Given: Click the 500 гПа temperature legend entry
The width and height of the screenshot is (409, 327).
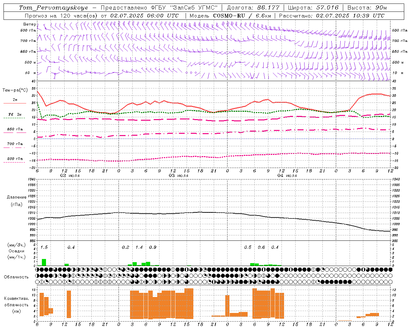Looking at the screenshot, I should click(x=15, y=159).
